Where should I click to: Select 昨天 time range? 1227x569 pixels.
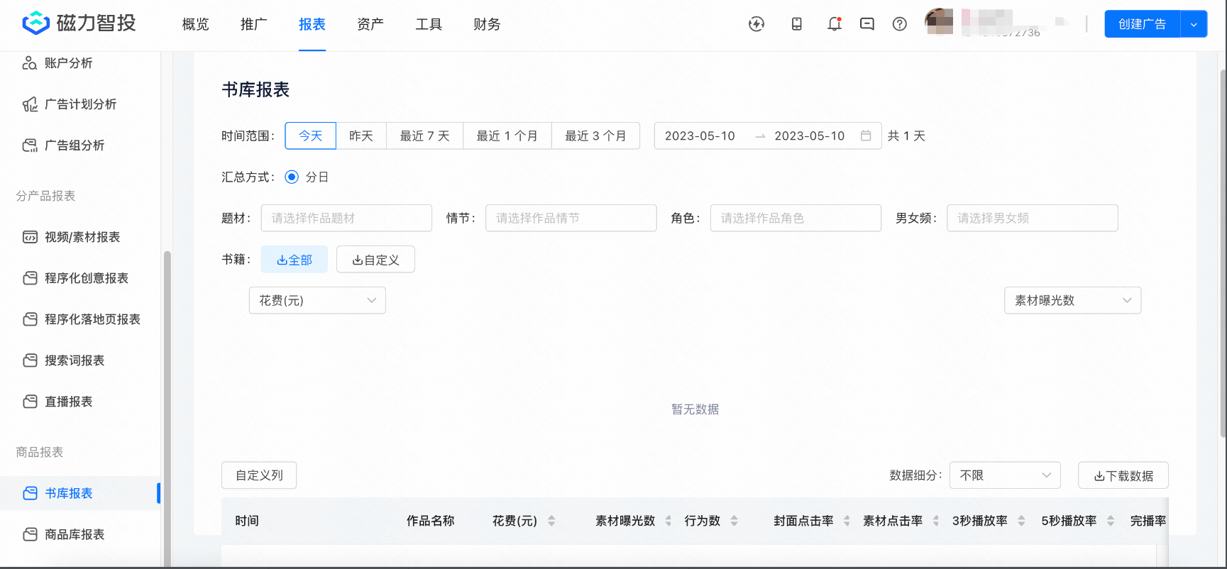tap(361, 136)
